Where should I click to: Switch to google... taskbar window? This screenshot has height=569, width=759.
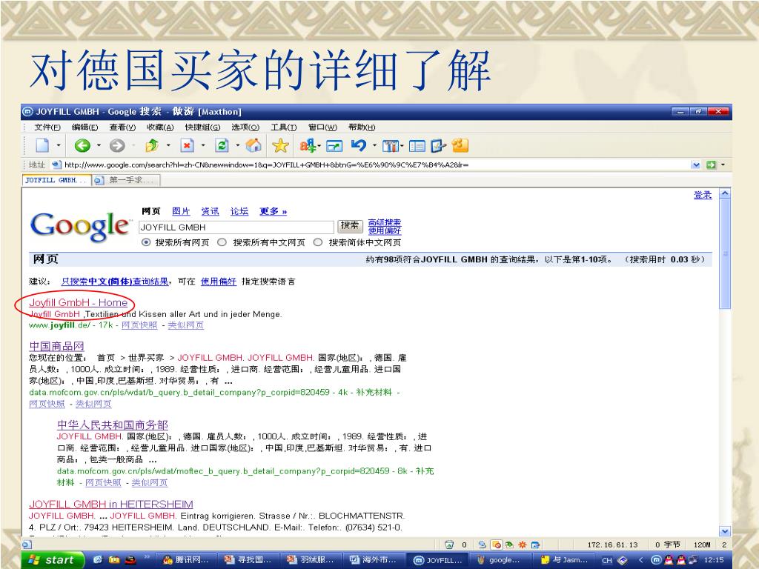(x=499, y=560)
